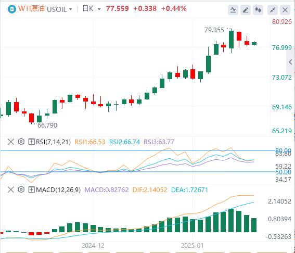This screenshot has height=253, width=295.
Task: Remove the MACD indicator panel
Action: click(11, 189)
